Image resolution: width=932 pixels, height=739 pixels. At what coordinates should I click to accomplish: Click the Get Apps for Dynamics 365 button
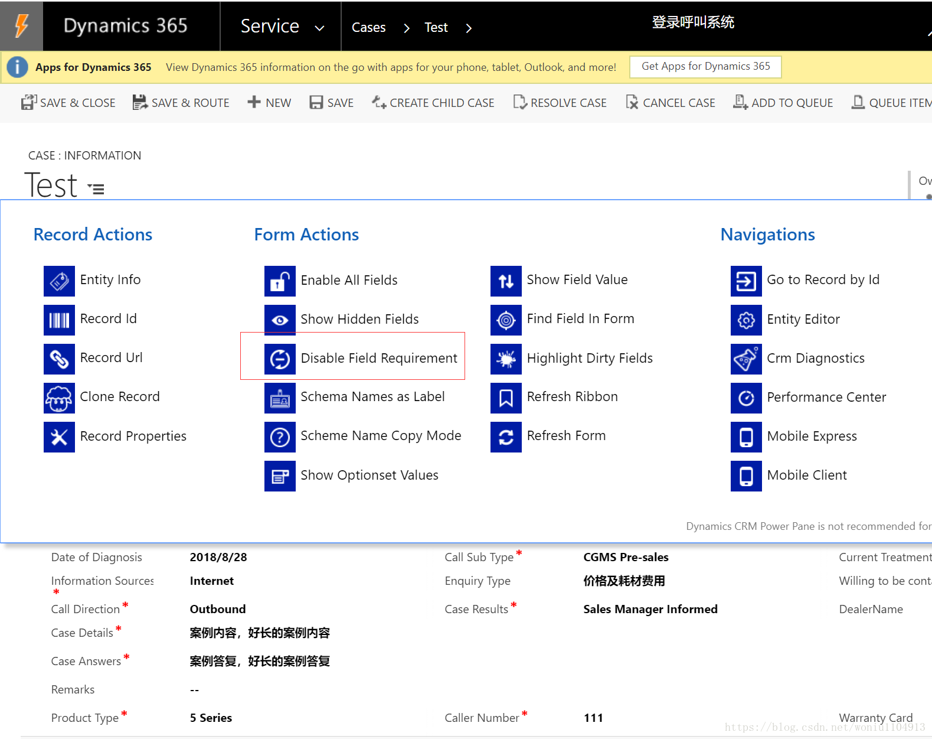pyautogui.click(x=706, y=67)
